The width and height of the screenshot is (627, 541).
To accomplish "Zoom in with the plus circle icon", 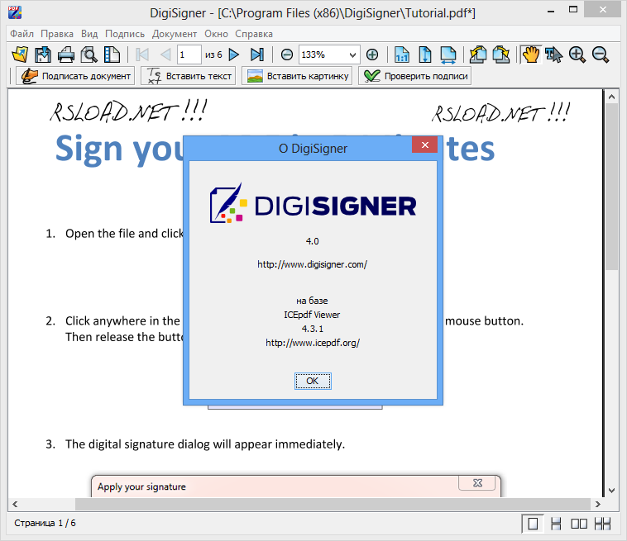I will (x=372, y=55).
